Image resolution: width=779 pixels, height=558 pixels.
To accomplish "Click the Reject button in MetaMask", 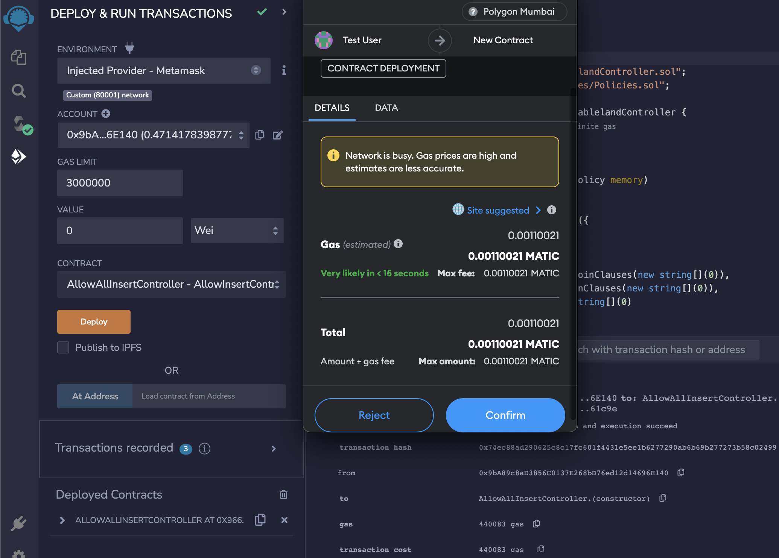I will [x=374, y=415].
